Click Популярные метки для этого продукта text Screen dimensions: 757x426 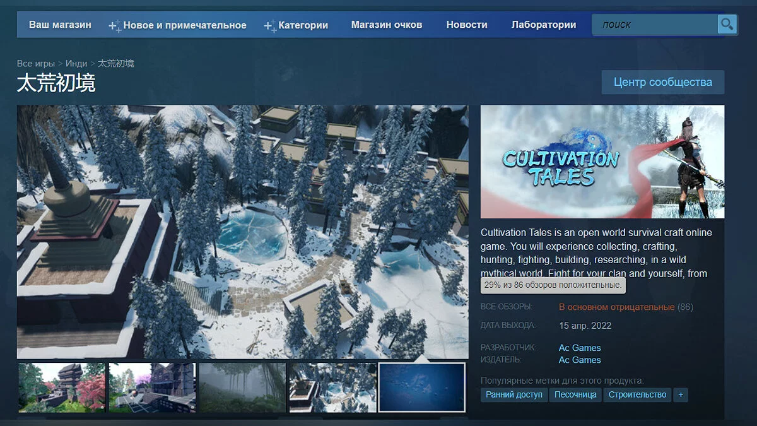pyautogui.click(x=562, y=381)
